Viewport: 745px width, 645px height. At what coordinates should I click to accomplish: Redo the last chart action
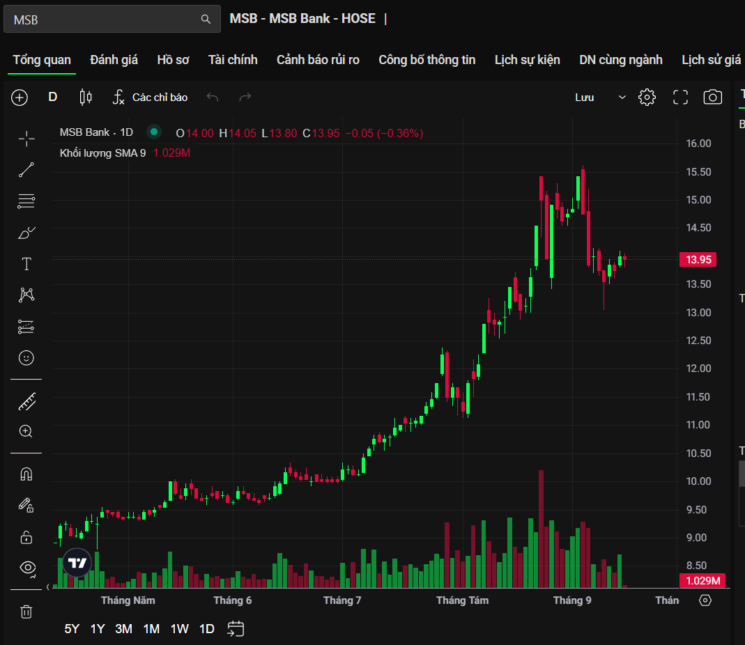pos(245,98)
